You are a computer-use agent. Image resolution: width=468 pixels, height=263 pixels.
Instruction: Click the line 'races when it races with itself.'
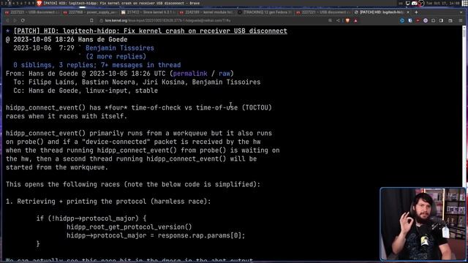(x=67, y=116)
